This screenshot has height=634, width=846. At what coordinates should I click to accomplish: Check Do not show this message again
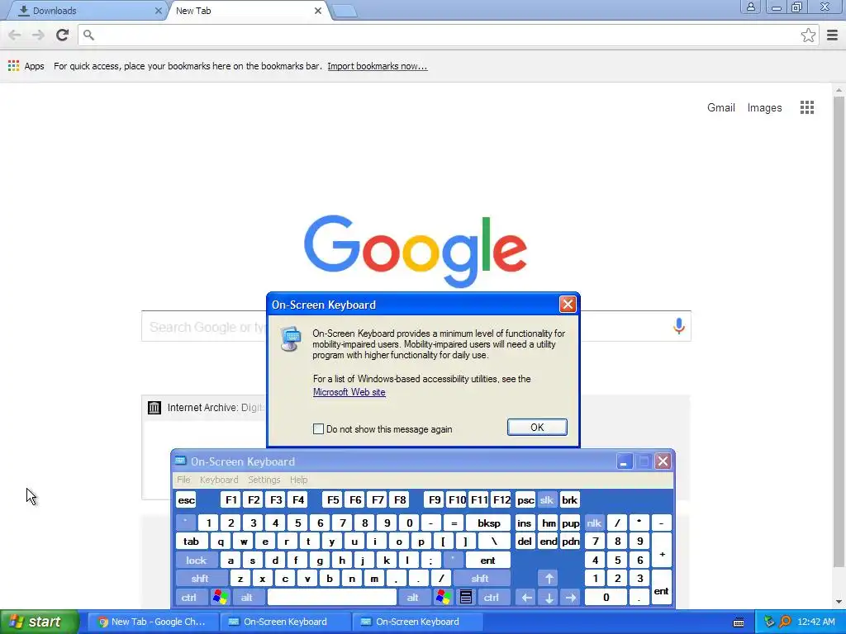(x=318, y=429)
